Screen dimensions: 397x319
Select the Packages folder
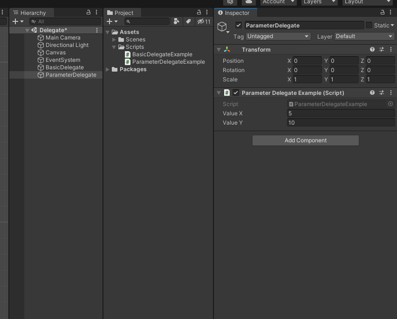coord(129,69)
